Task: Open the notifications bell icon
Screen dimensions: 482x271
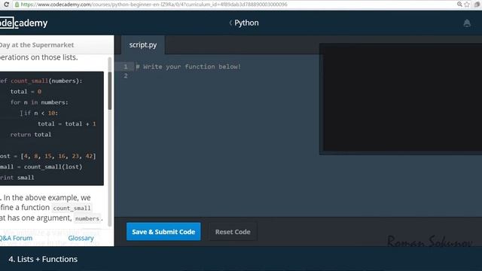Action: 467,23
